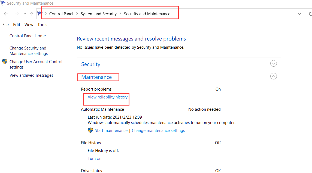The width and height of the screenshot is (312, 173).
Task: Turn on File History
Action: coord(94,159)
